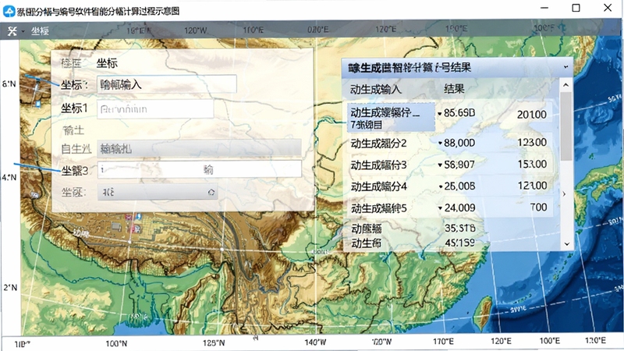The width and height of the screenshot is (624, 351).
Task: Select the highlighted row with 20100
Action: tap(450, 118)
